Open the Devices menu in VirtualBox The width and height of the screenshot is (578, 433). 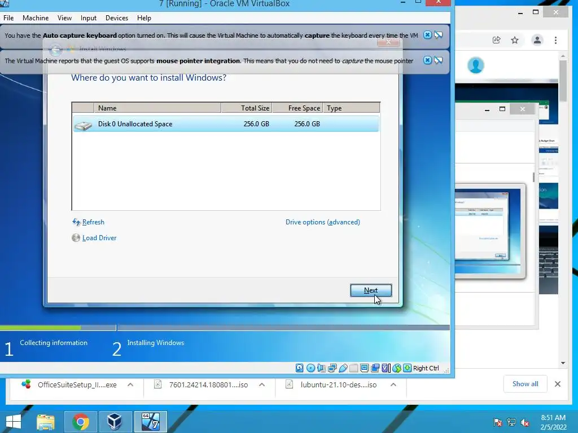(x=117, y=17)
